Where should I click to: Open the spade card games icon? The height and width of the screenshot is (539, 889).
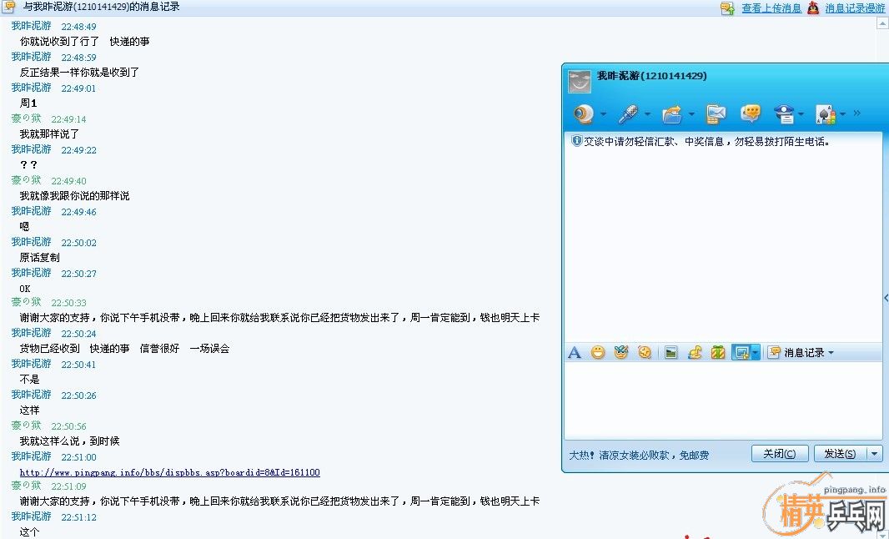click(x=826, y=114)
